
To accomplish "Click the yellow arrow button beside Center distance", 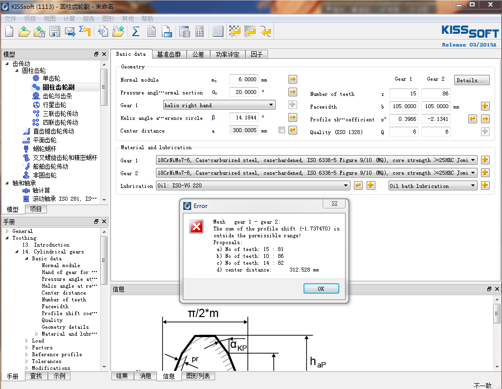I will tap(293, 130).
